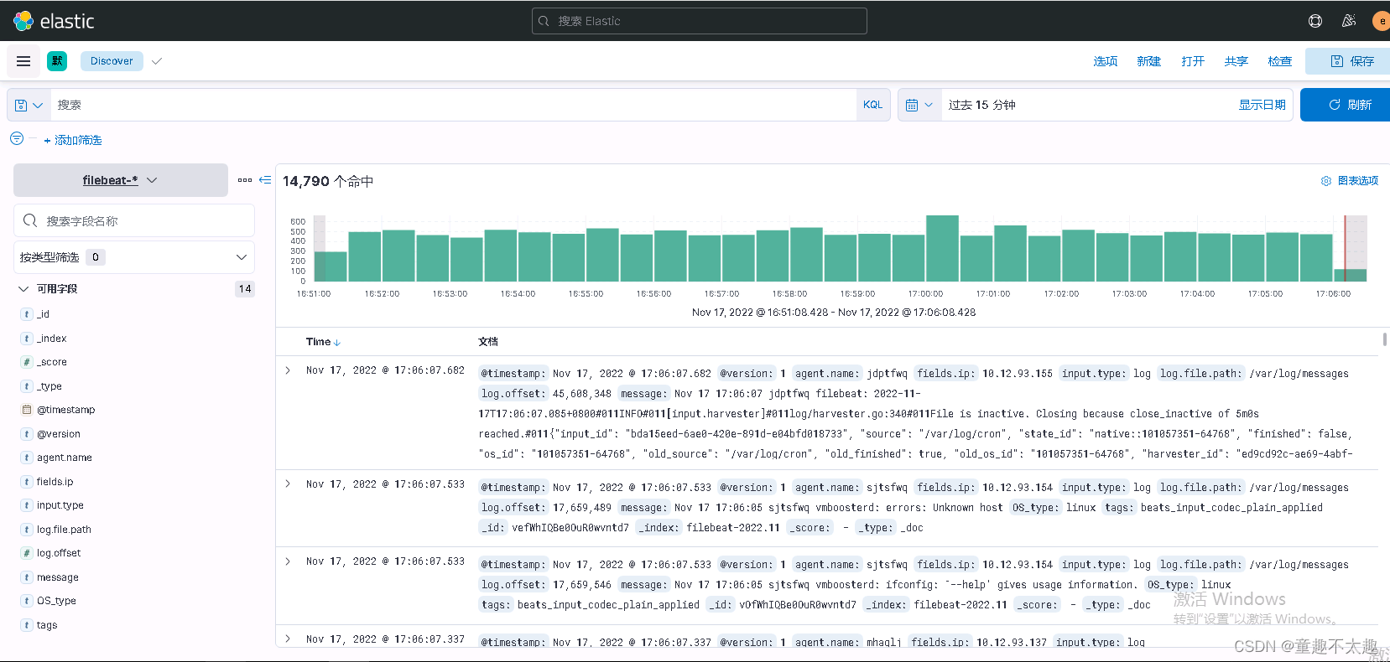Viewport: 1390px width, 662px height.
Task: Open the 选项 options menu
Action: pos(1106,61)
